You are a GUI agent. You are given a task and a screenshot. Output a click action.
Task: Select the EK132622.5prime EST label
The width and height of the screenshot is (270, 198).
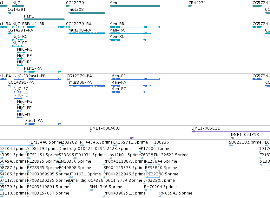pos(171,155)
